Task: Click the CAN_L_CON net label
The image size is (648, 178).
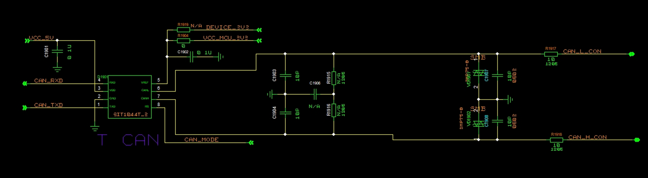Action: tap(582, 51)
